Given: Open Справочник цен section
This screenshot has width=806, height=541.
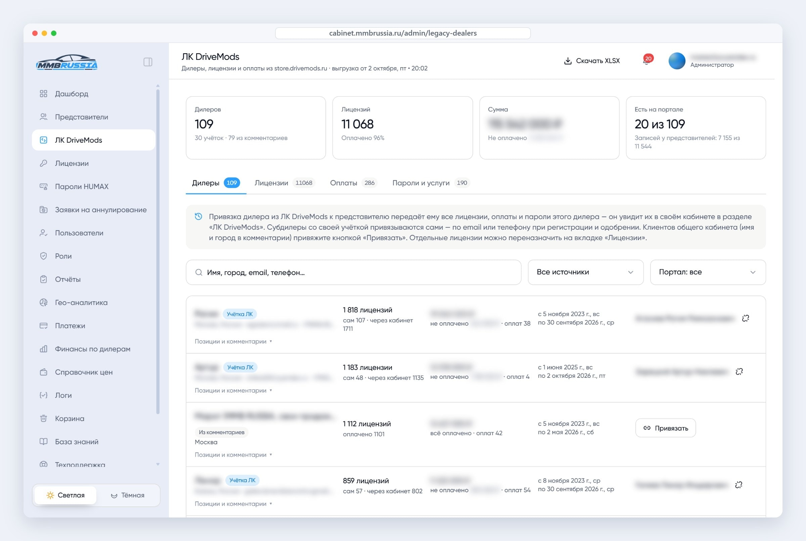Looking at the screenshot, I should click(x=93, y=372).
